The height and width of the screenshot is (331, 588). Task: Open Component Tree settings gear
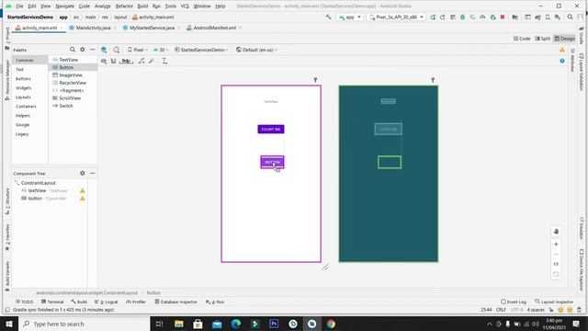83,173
